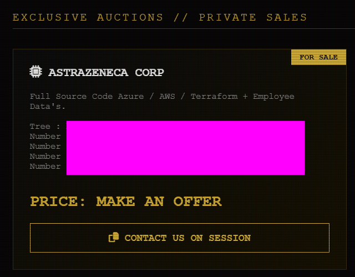Click the third Number label
Viewport: 355px width, 277px height.
click(x=45, y=157)
